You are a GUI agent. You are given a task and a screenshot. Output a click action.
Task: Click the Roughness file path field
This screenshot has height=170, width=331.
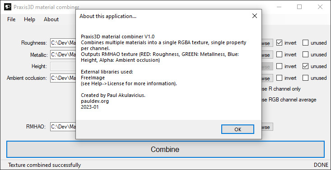click(63, 43)
